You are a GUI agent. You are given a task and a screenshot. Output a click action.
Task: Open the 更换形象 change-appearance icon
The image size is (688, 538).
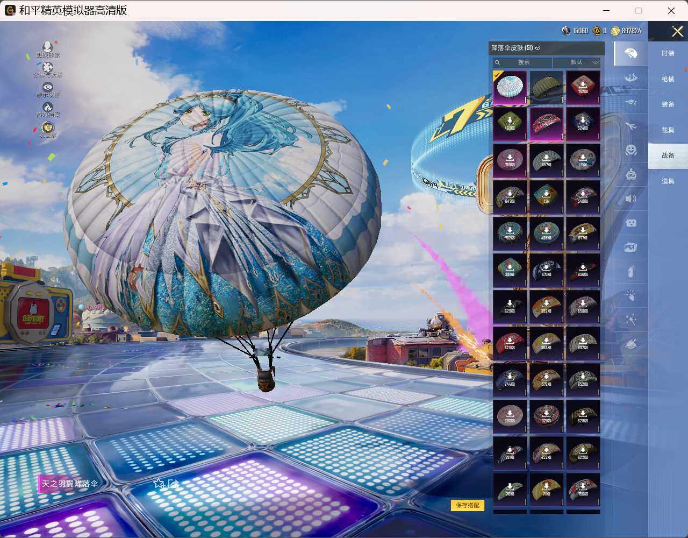[x=48, y=47]
